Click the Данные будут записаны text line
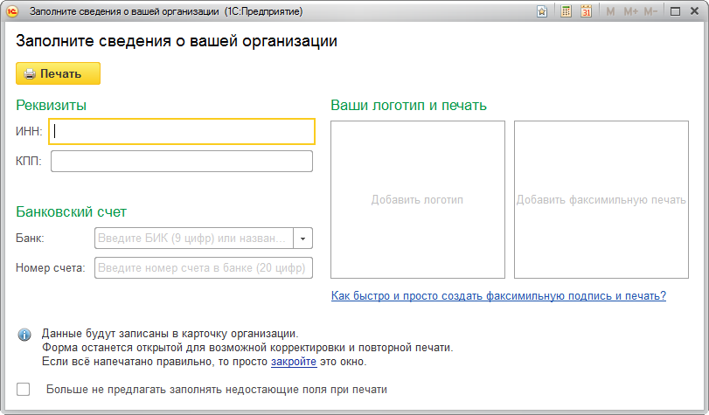 (170, 334)
